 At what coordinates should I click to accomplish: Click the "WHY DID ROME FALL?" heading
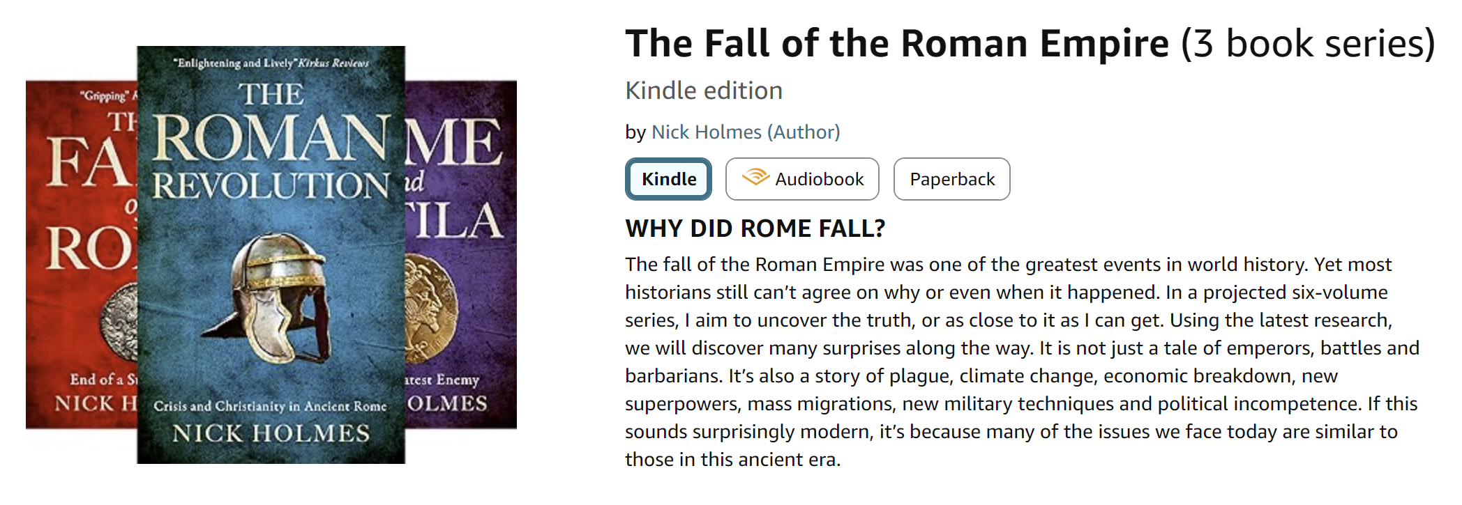(x=755, y=228)
